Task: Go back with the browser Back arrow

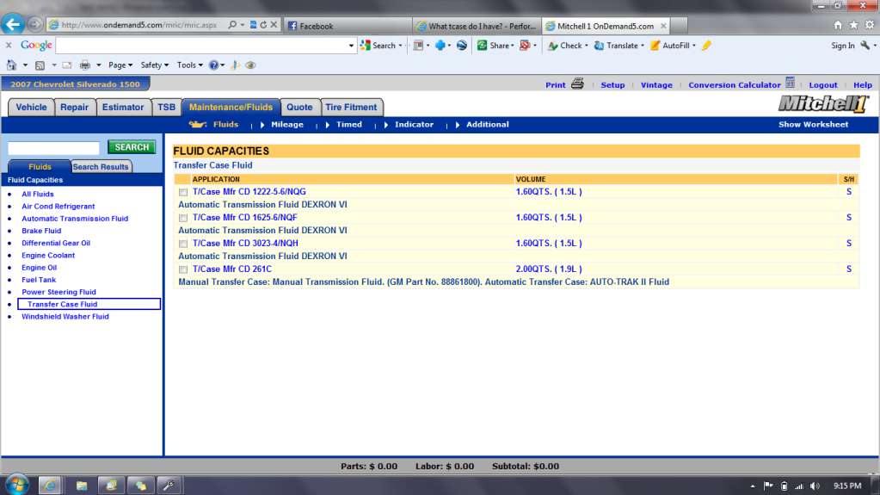Action: [x=13, y=24]
